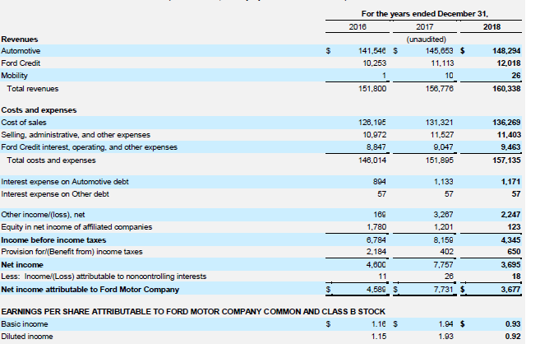Select the 'Ford Credit' row label
The width and height of the screenshot is (540, 344).
pyautogui.click(x=21, y=63)
